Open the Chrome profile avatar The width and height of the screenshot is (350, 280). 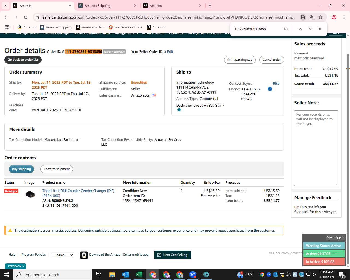(334, 17)
